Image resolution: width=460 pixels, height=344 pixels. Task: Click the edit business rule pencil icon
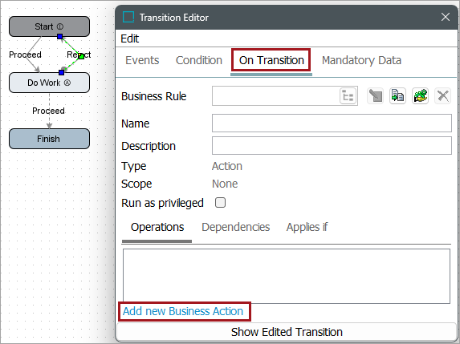pyautogui.click(x=375, y=95)
